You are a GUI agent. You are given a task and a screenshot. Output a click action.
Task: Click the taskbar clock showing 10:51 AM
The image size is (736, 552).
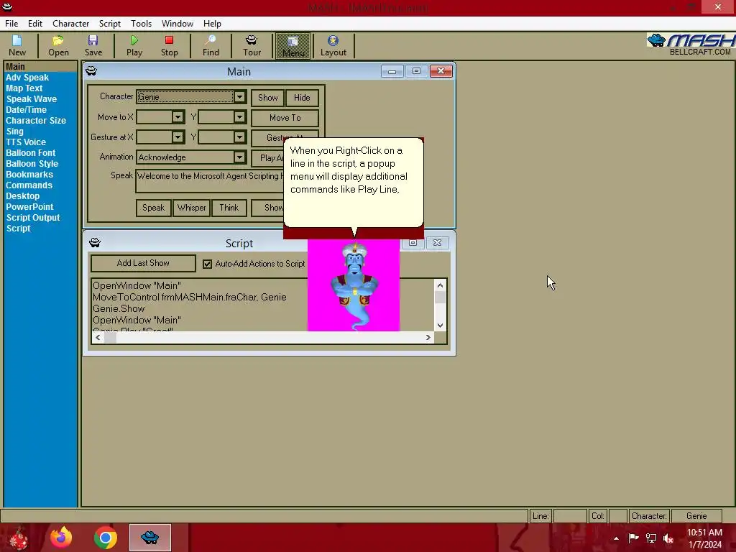click(x=704, y=533)
